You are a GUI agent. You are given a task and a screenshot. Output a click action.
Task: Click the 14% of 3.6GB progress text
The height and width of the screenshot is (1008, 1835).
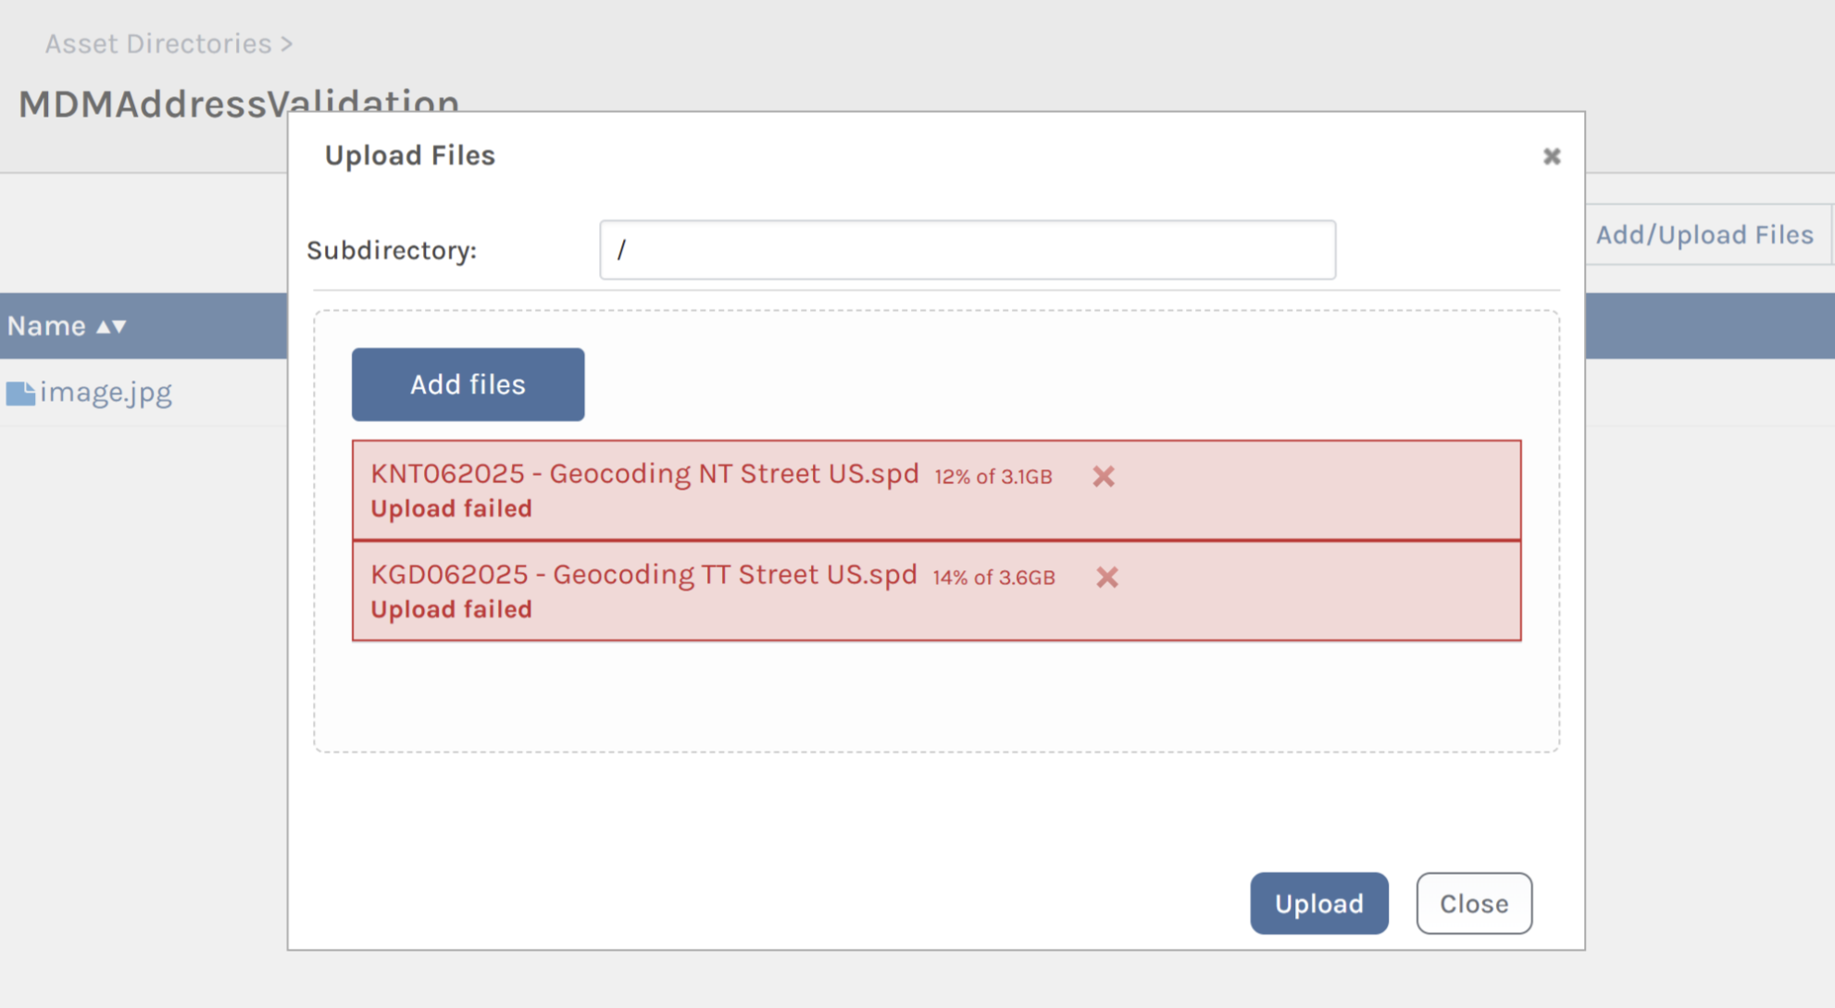993,578
